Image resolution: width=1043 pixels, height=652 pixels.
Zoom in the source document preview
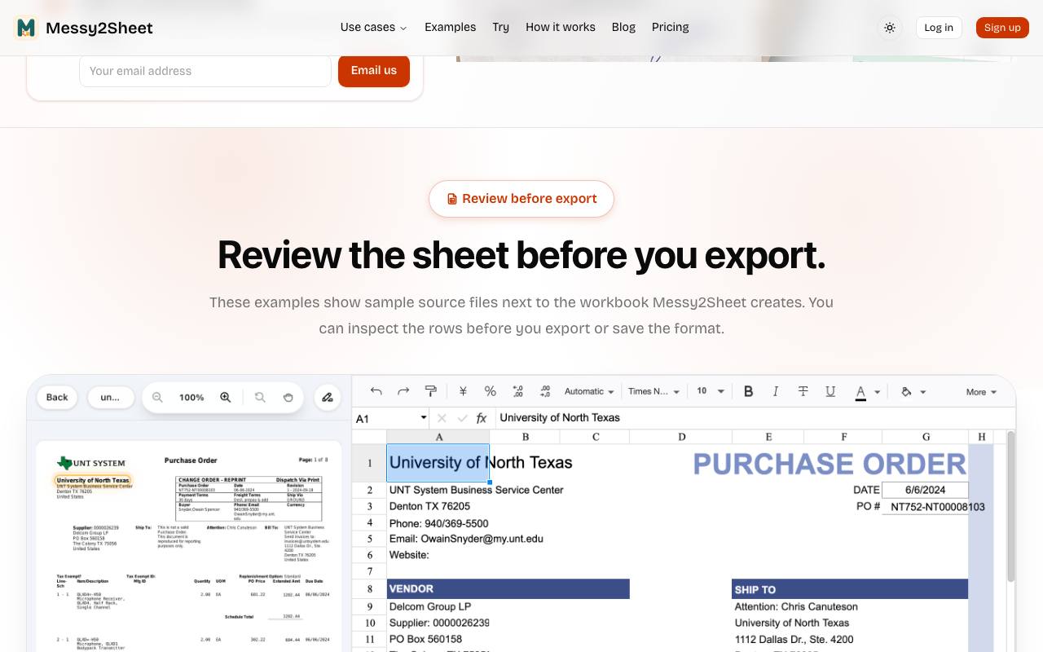[x=226, y=398]
